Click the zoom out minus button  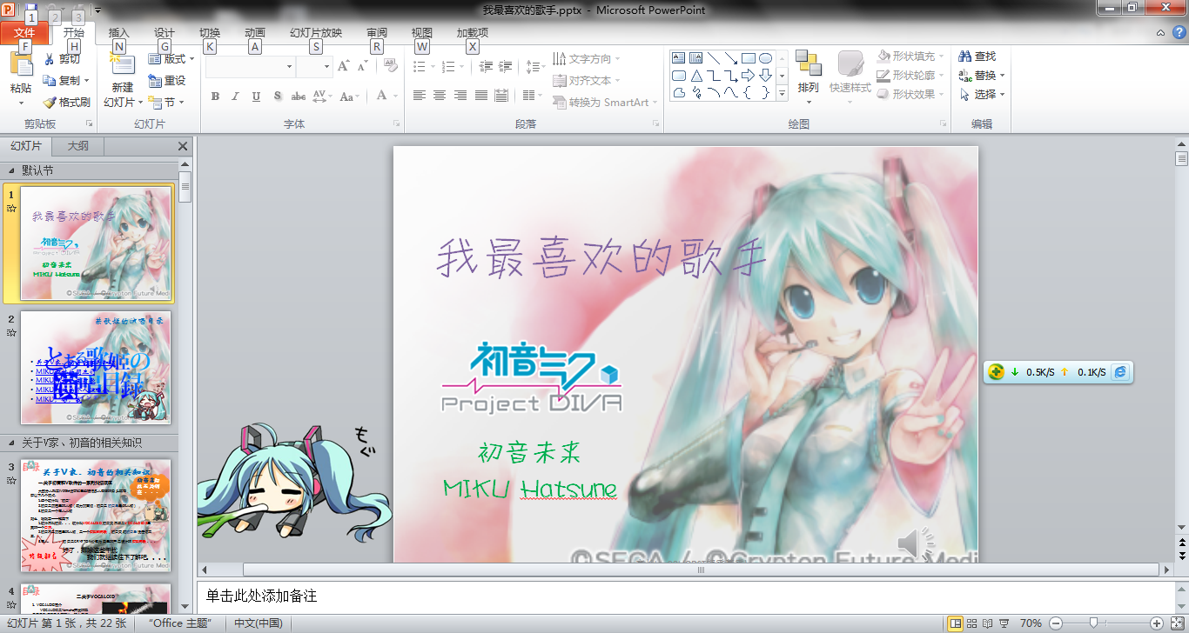pos(1056,623)
